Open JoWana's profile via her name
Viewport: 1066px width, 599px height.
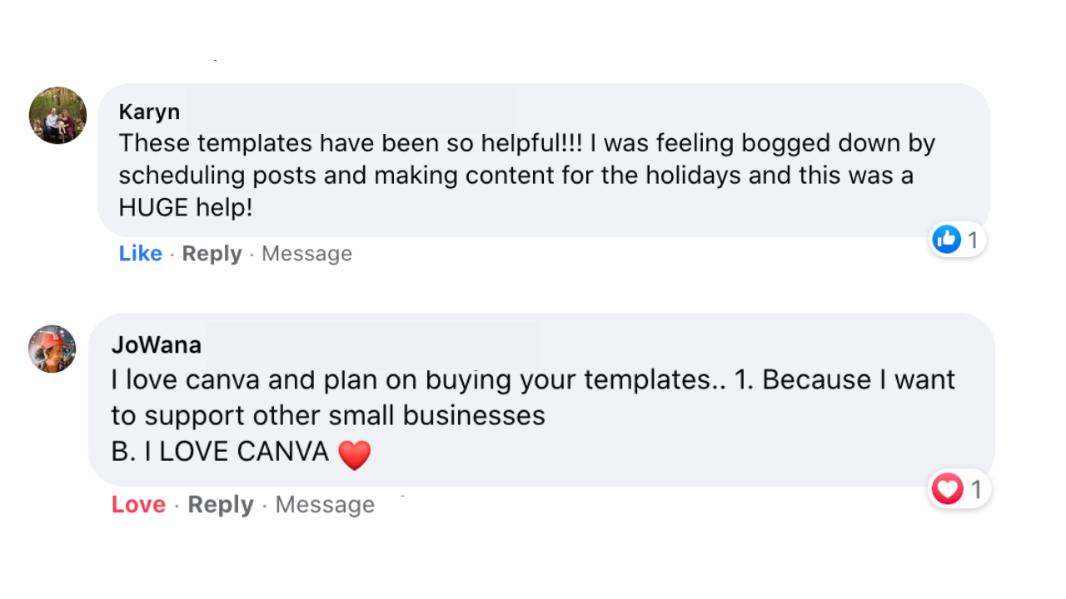tap(157, 344)
